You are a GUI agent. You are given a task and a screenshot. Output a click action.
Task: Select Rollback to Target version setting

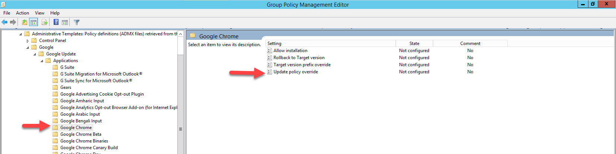299,58
